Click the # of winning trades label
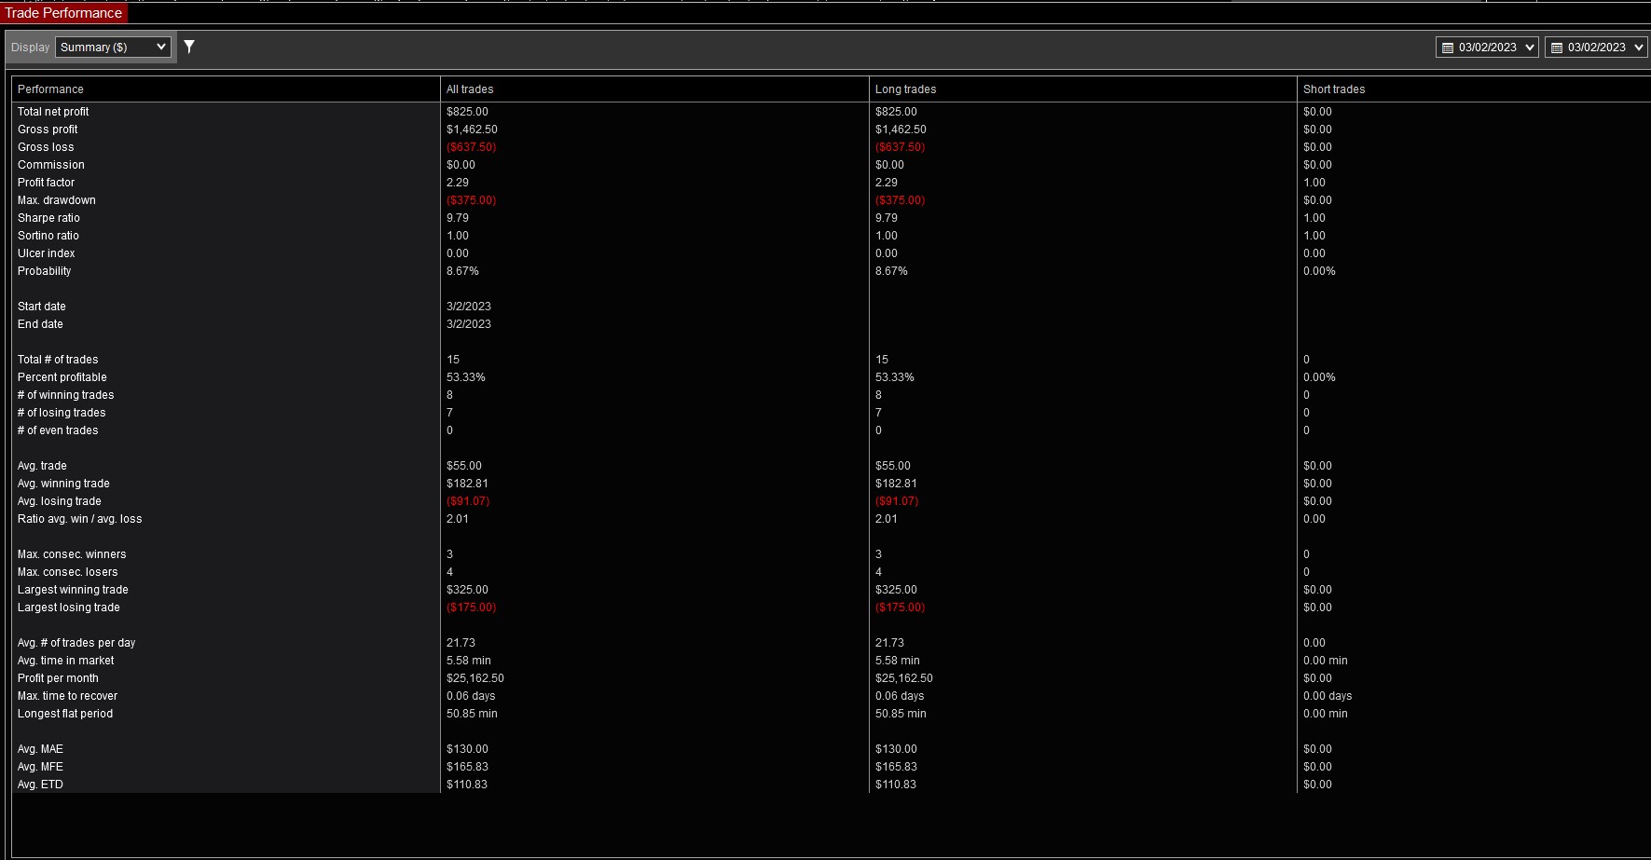The width and height of the screenshot is (1651, 860). [66, 395]
